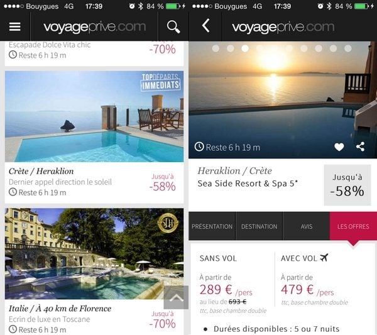This screenshot has height=335, width=377.
Task: Tap the Top Départs Immédiats badge
Action: pos(160,82)
